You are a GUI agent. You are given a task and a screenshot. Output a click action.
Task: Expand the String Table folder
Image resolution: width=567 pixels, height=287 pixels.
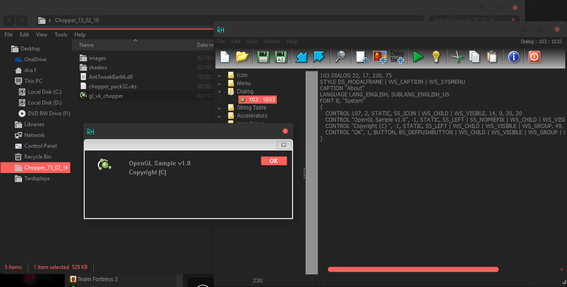[219, 108]
